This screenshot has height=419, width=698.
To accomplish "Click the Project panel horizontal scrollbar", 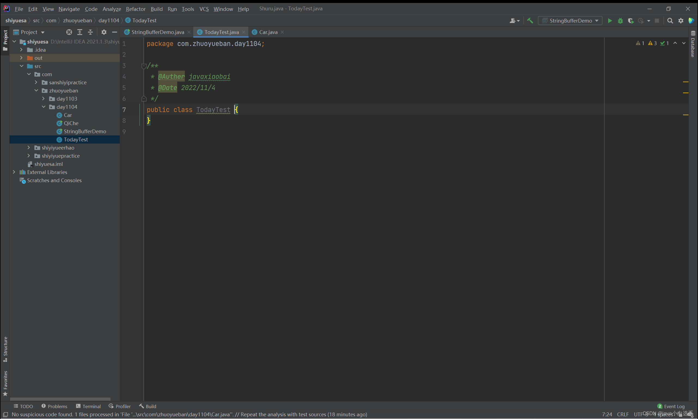I will [x=60, y=399].
